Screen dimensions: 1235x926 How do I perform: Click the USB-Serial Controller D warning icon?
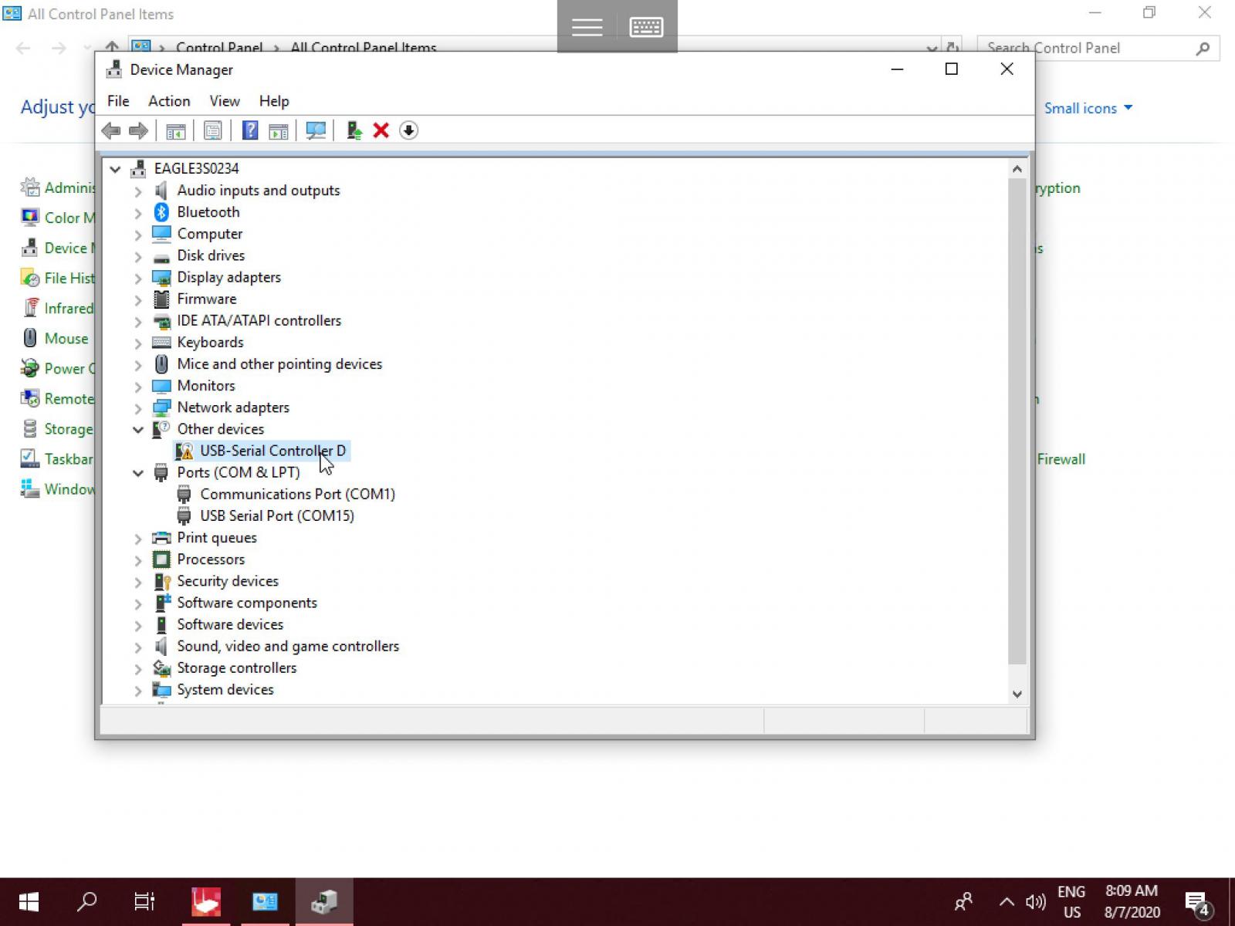184,451
